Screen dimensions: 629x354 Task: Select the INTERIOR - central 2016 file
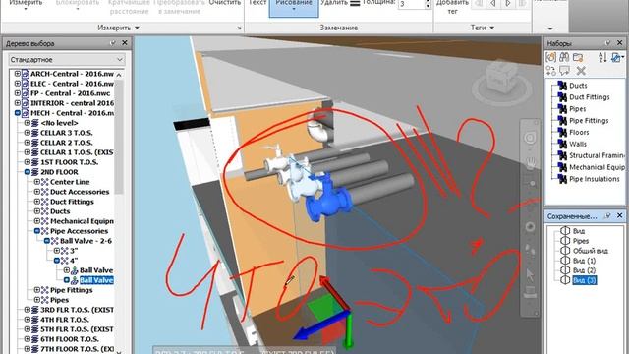pos(72,103)
